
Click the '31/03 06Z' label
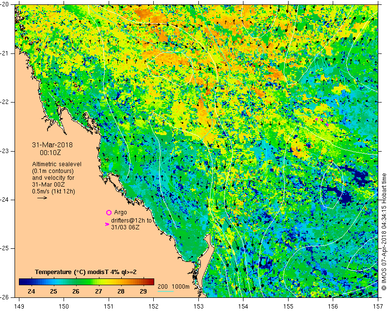(x=125, y=227)
